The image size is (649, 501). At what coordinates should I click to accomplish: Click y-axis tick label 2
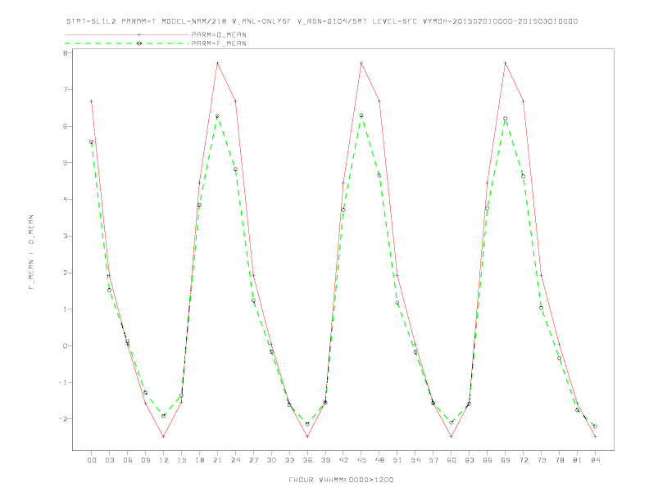pyautogui.click(x=65, y=273)
